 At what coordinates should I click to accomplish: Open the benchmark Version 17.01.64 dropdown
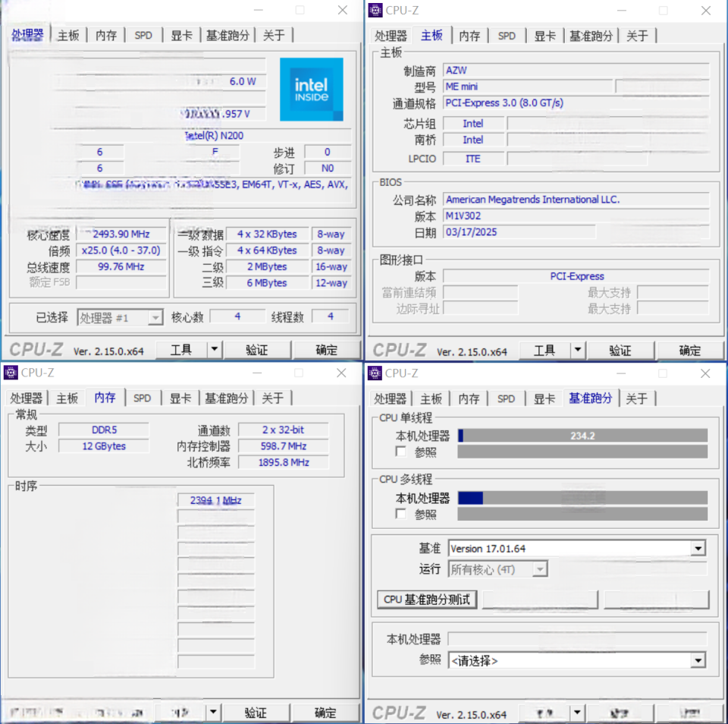pos(577,549)
